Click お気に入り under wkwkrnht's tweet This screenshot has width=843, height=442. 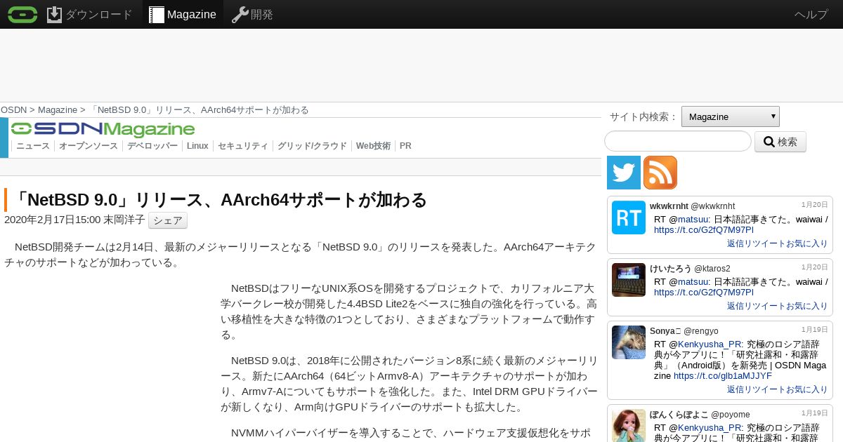click(806, 243)
